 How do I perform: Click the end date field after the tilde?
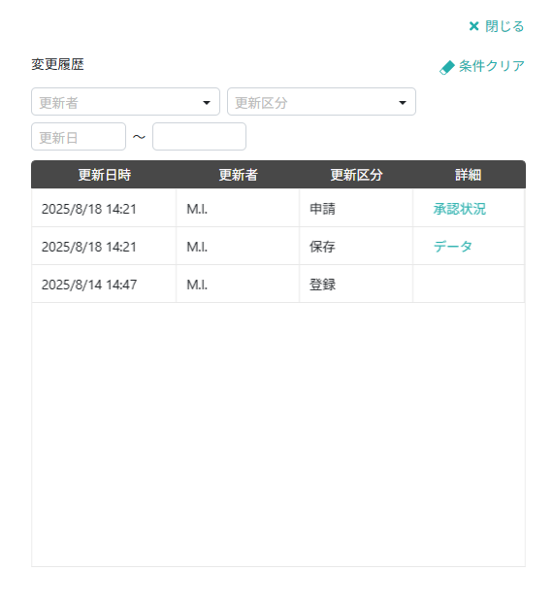coord(199,137)
